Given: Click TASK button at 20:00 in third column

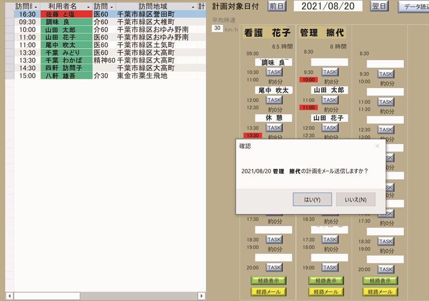Looking at the screenshot, I should (386, 269).
